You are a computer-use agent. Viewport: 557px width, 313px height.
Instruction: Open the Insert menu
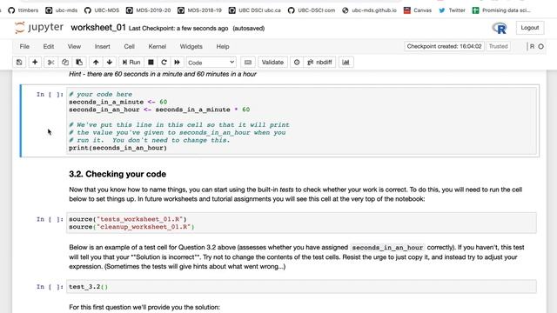click(x=103, y=46)
